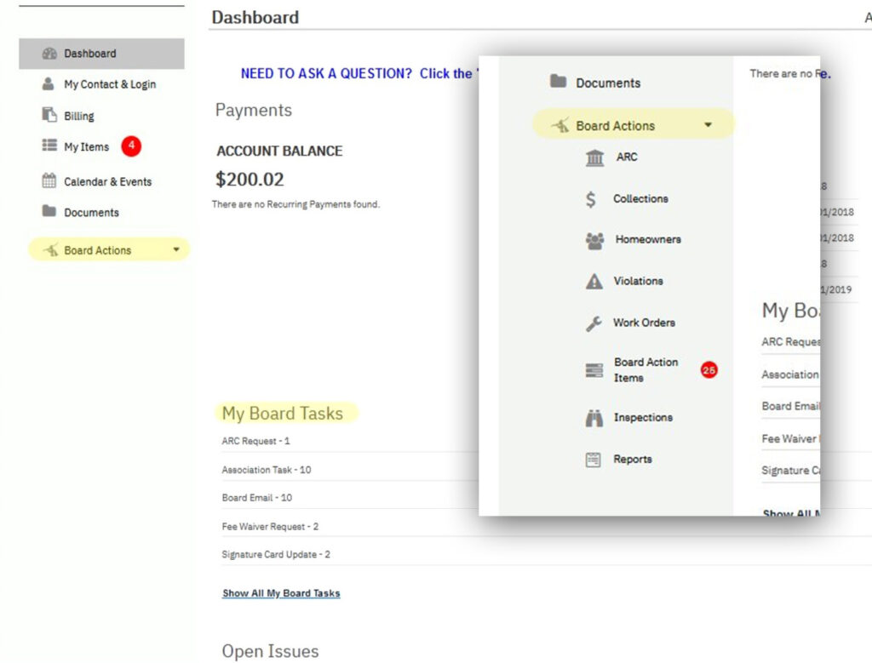Open the Collections submenu entry
872x663 pixels.
tap(640, 198)
